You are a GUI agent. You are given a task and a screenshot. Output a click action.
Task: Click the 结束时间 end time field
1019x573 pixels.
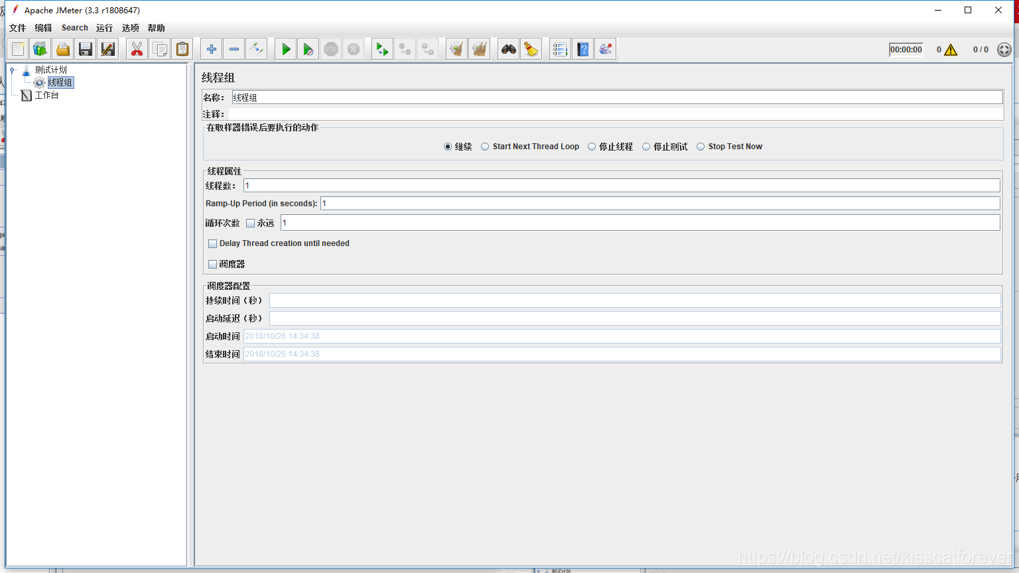[622, 354]
